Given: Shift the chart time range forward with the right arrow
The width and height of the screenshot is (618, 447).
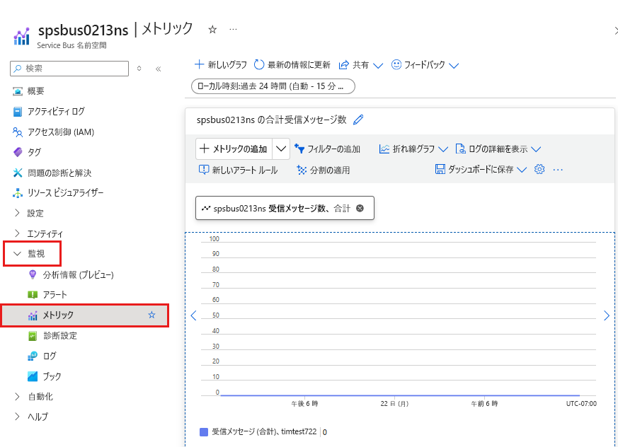Looking at the screenshot, I should [607, 315].
